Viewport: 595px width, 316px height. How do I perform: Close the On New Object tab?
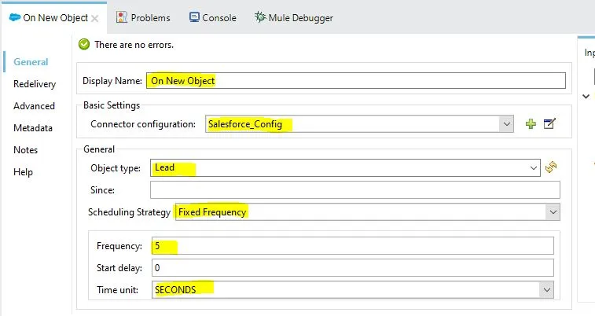[x=95, y=18]
